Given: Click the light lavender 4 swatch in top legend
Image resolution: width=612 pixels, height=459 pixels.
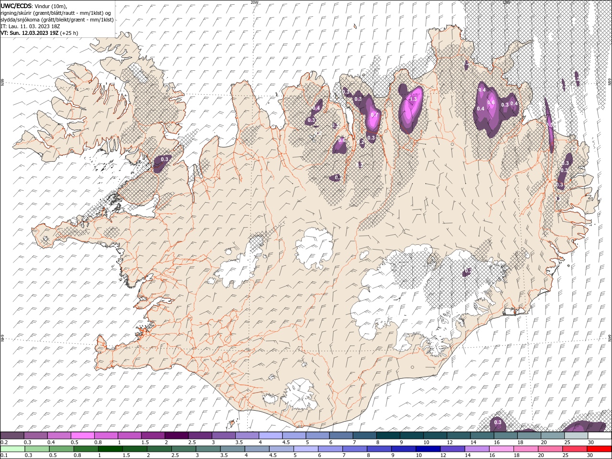Looking at the screenshot, I should point(270,436).
